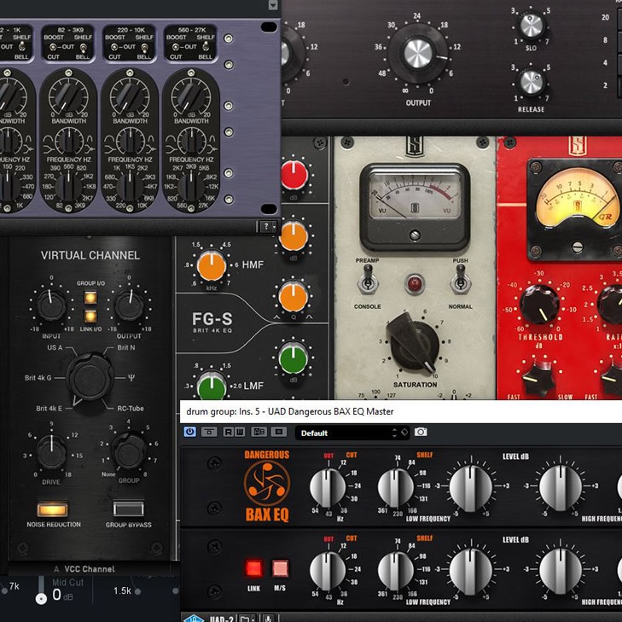Click the camera snapshot icon beside the preset name
Screen dimensions: 622x622
point(421,433)
